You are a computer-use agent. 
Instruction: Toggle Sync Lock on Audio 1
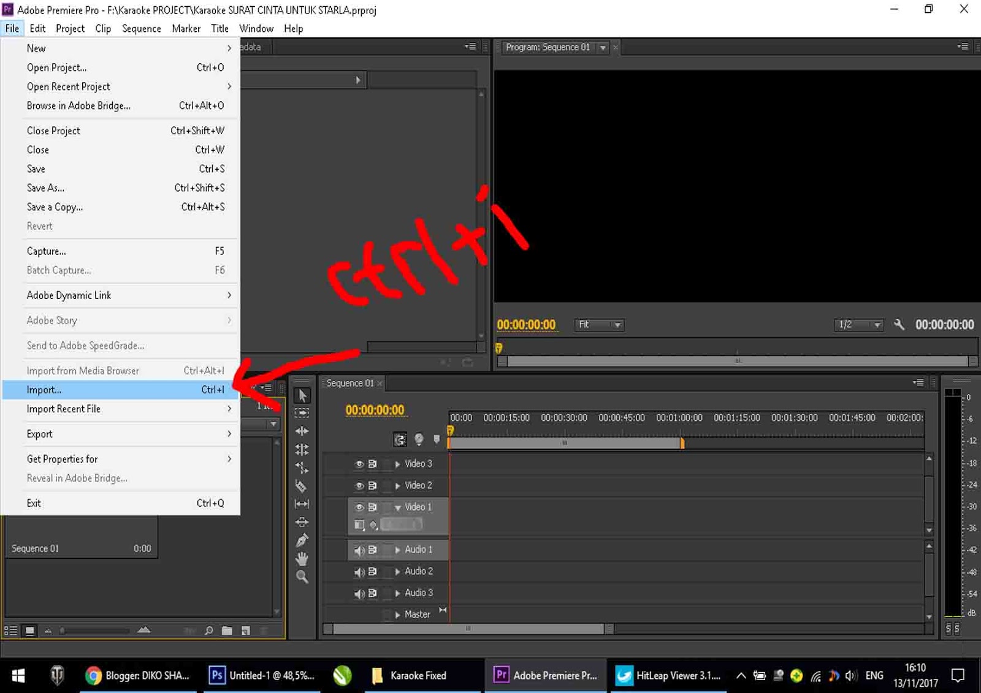click(x=372, y=550)
